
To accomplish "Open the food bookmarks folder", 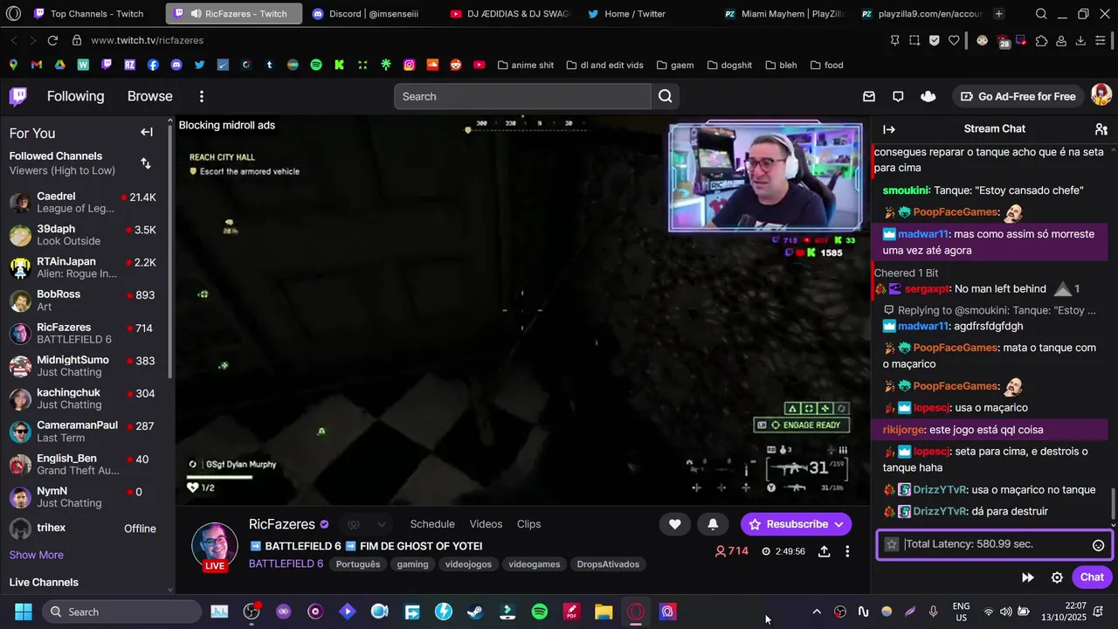I will (827, 65).
